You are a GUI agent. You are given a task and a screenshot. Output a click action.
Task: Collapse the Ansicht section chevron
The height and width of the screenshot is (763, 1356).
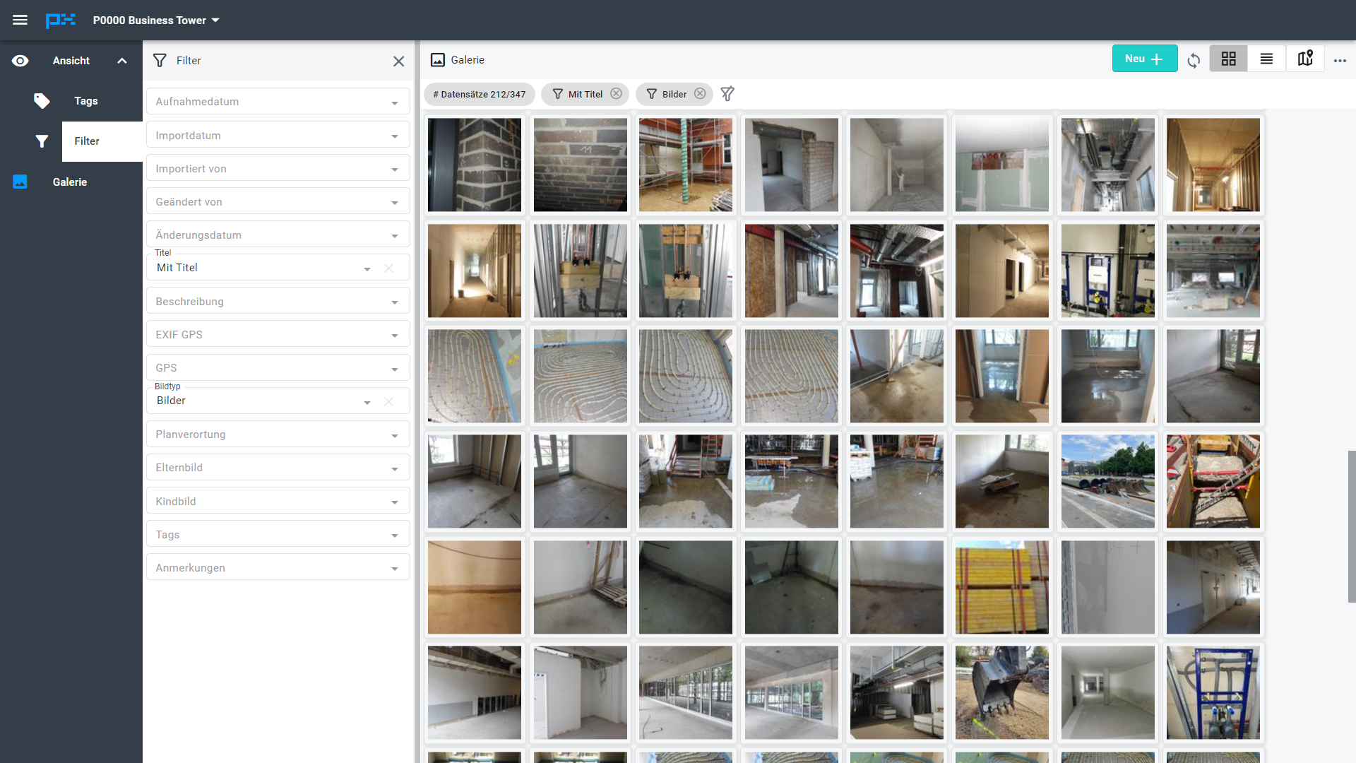(122, 61)
